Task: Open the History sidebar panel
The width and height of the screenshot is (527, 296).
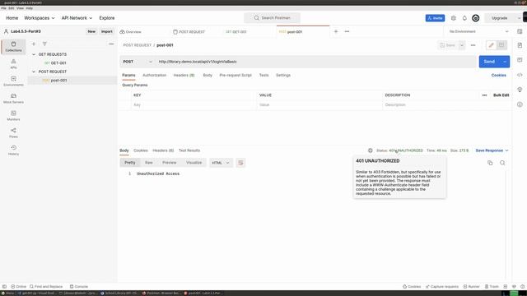Action: click(13, 150)
